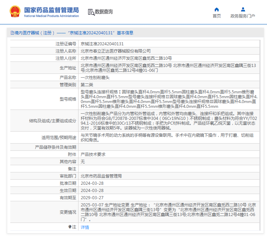The width and height of the screenshot is (267, 238).
Task: Click the 变更情况 label
Action: pos(68,212)
